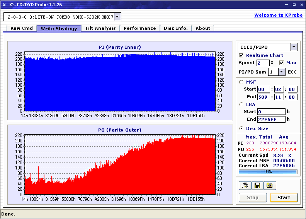This screenshot has width=306, height=219.
Task: Uncheck the Max speed checkbox
Action: pyautogui.click(x=281, y=63)
